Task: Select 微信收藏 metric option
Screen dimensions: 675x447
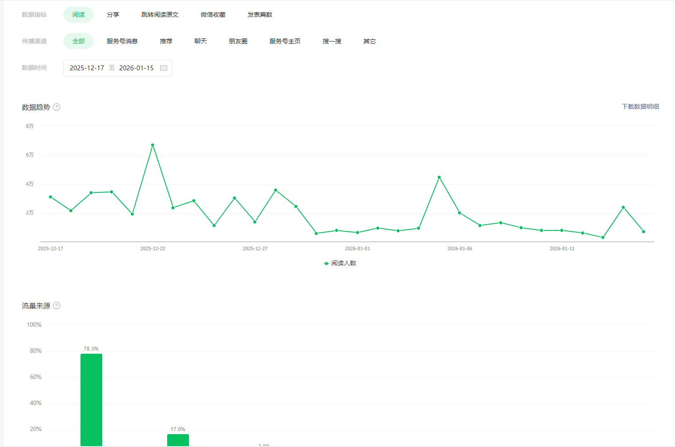Action: tap(213, 15)
